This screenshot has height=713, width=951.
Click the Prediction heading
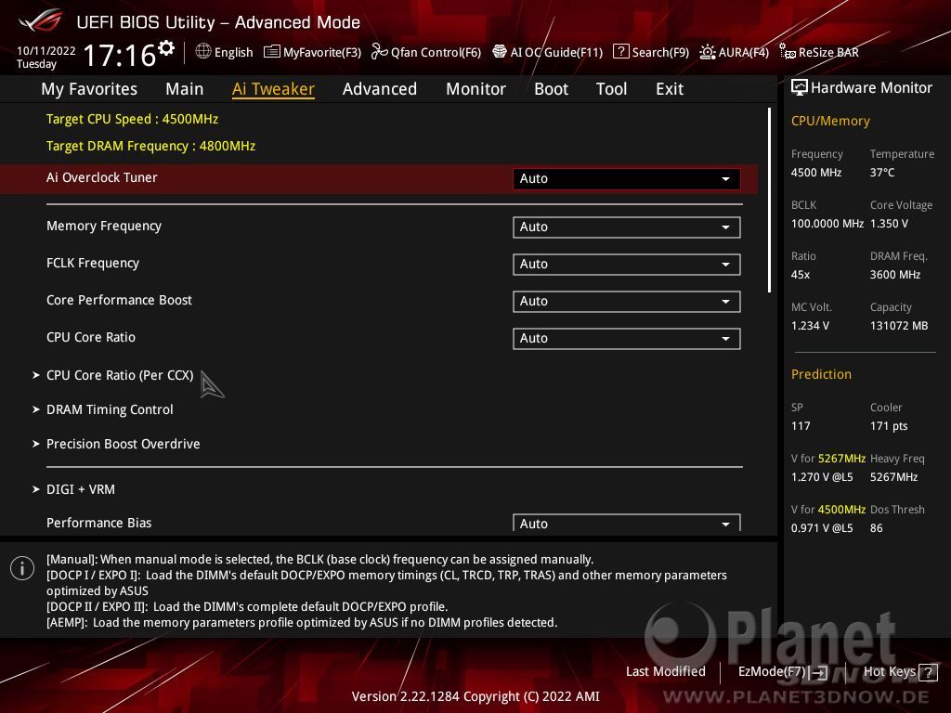coord(821,374)
